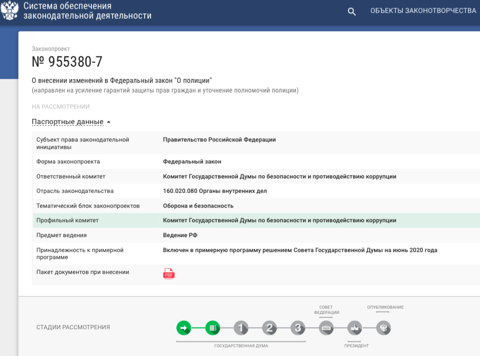Select the Президент signing stage icon
Image resolution: width=480 pixels, height=356 pixels.
pyautogui.click(x=354, y=328)
